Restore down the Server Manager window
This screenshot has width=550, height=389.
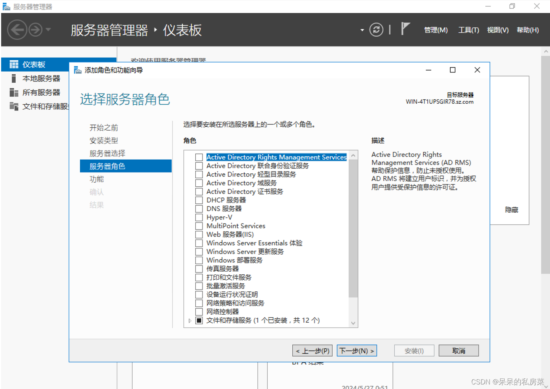click(x=512, y=6)
